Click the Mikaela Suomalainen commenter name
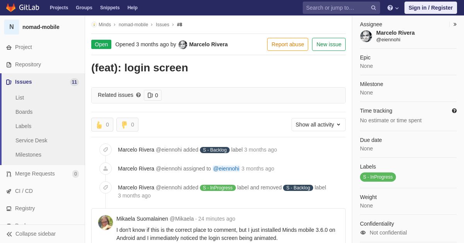 coord(142,219)
